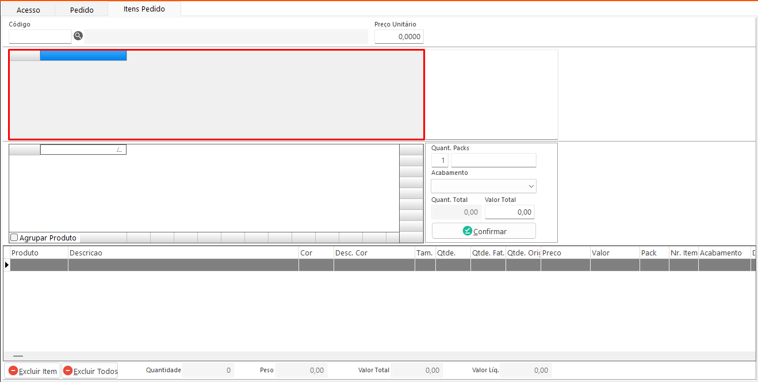The height and width of the screenshot is (382, 758).
Task: Click the red minus icon on Excluir Item
Action: (13, 371)
